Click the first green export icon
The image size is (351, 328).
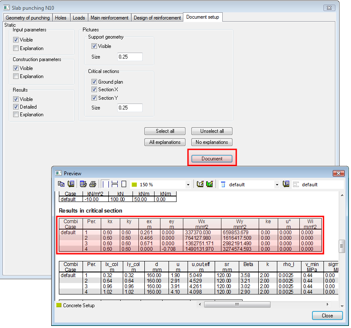pyautogui.click(x=200, y=184)
